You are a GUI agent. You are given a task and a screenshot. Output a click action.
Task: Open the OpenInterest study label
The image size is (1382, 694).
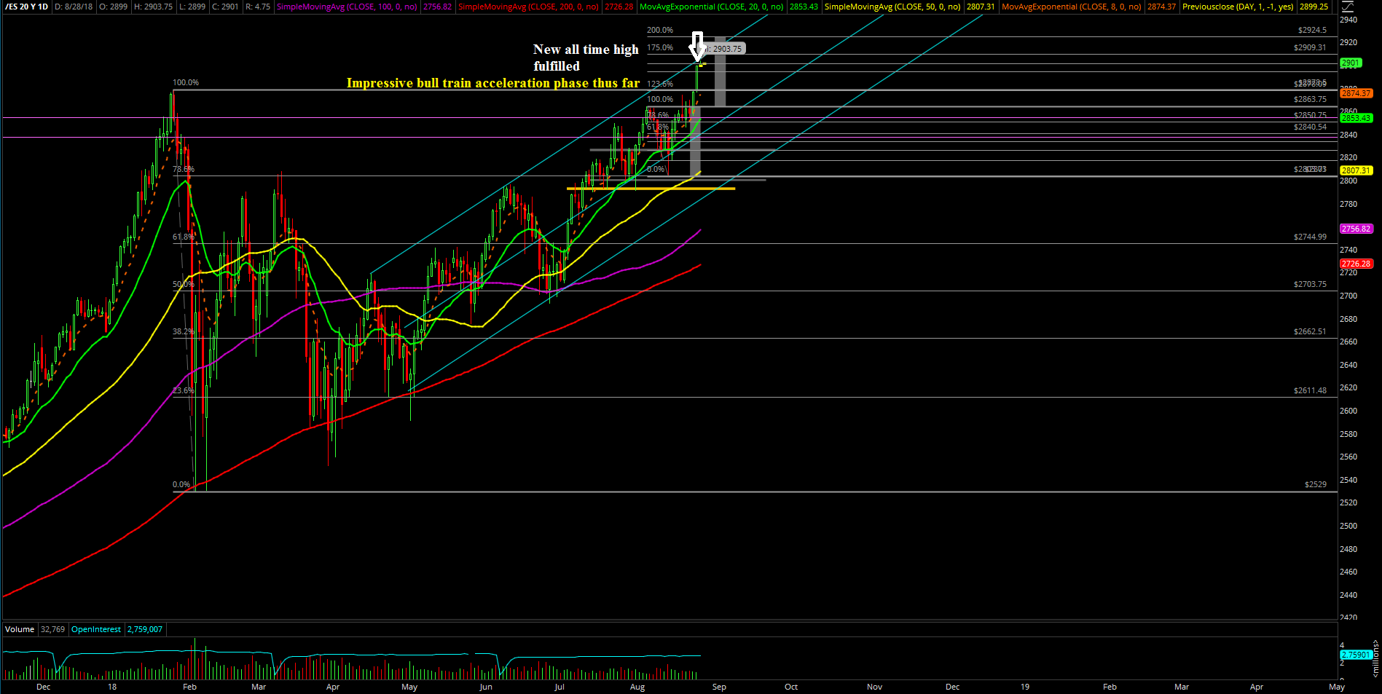pos(96,629)
